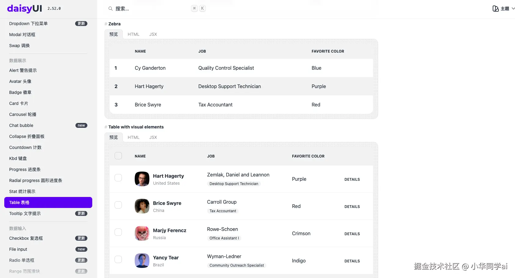Click the theme palette icon
The height and width of the screenshot is (278, 515).
(495, 9)
